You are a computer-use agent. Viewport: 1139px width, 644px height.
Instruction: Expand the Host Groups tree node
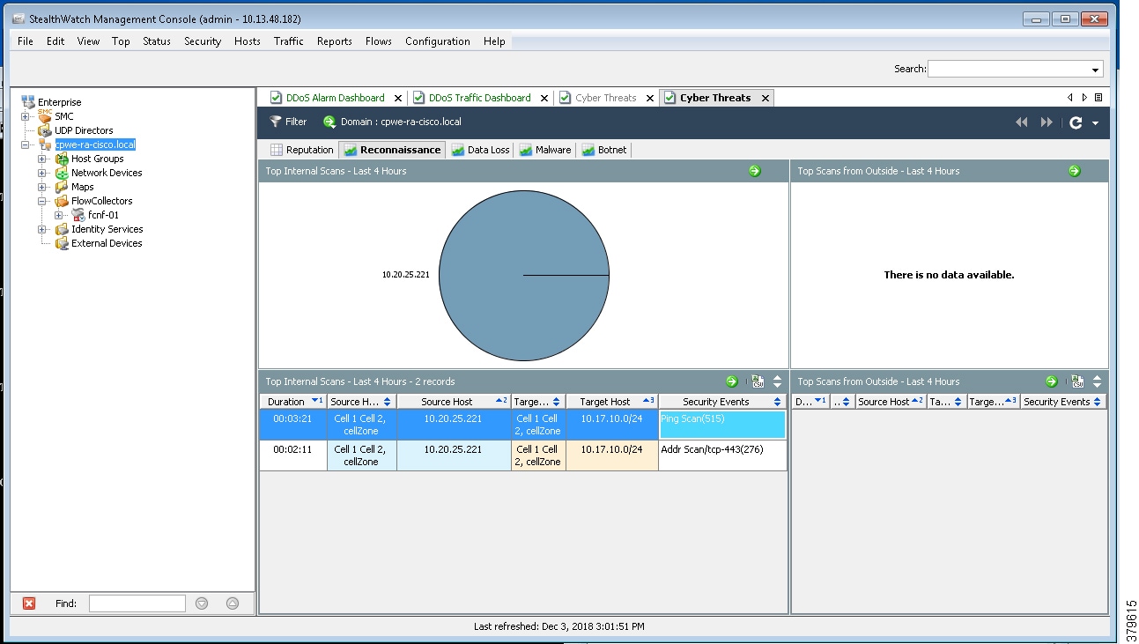[x=42, y=159]
